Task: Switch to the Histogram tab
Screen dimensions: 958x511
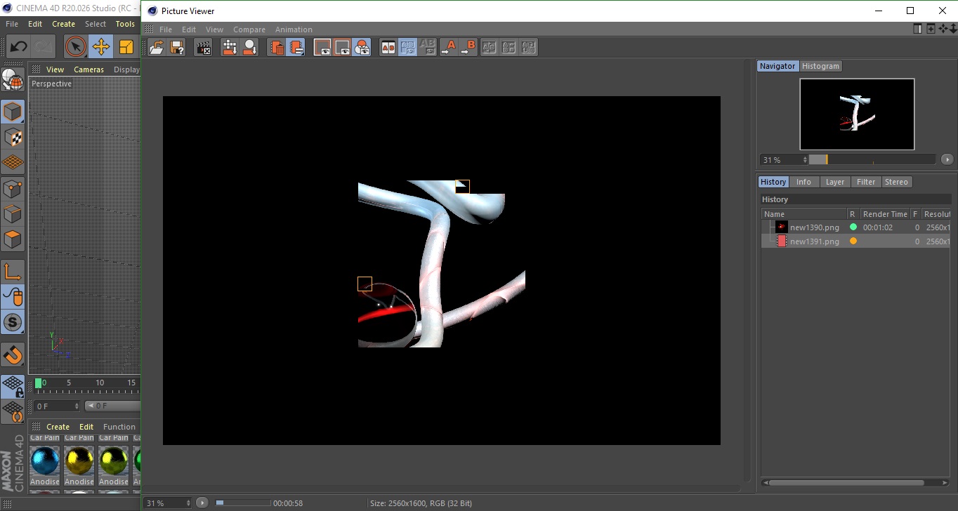Action: [x=820, y=66]
